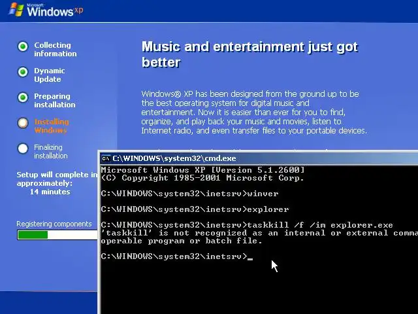Select the Collecting information step indicator

[x=23, y=46]
